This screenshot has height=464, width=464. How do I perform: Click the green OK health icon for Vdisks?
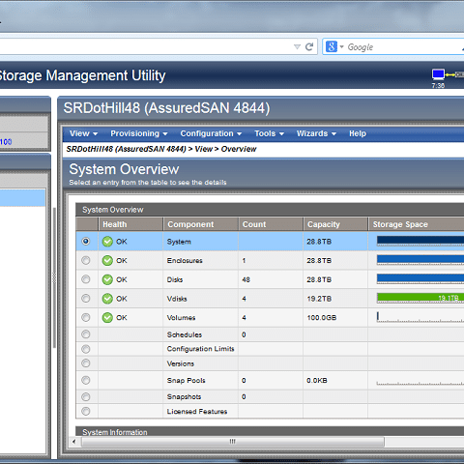(x=107, y=299)
